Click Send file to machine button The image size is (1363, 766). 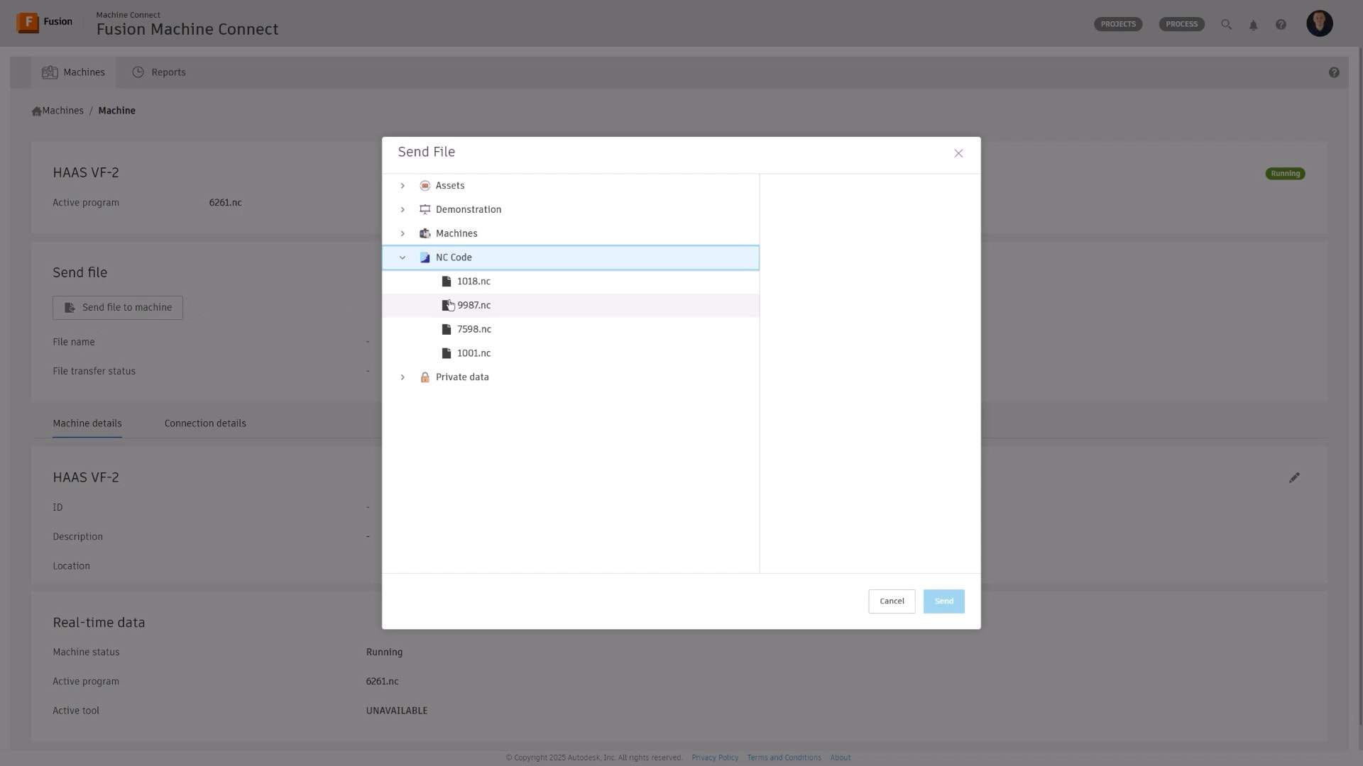click(118, 308)
